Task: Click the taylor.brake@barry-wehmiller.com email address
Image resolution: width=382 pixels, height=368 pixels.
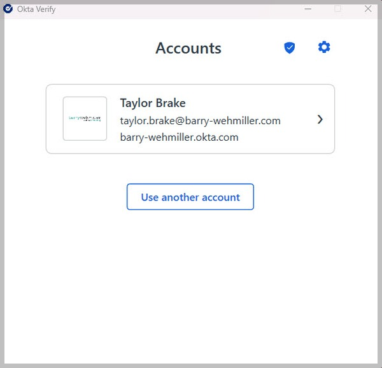Action: pos(200,120)
